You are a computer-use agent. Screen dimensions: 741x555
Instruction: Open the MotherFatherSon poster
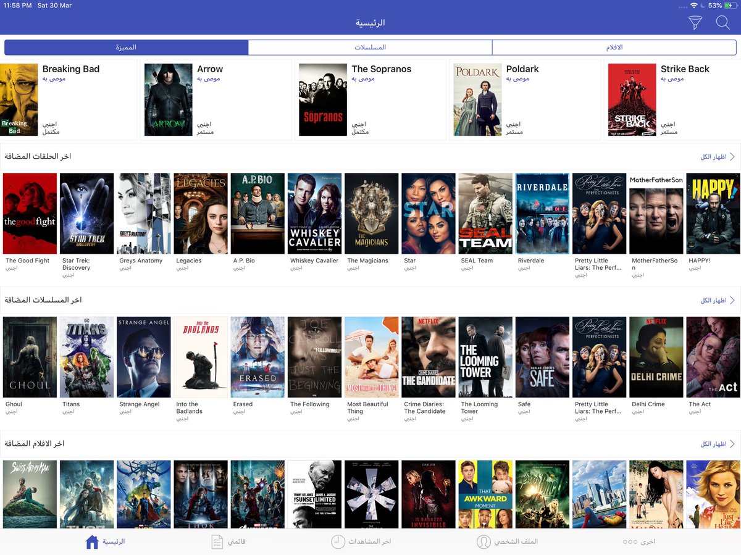point(656,214)
